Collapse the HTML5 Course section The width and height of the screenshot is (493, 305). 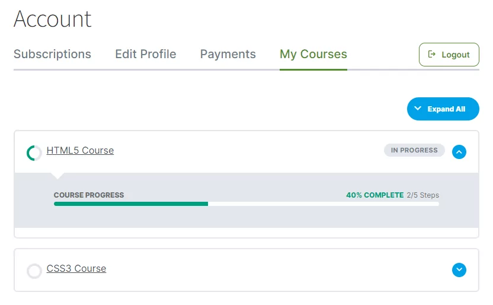tap(459, 152)
